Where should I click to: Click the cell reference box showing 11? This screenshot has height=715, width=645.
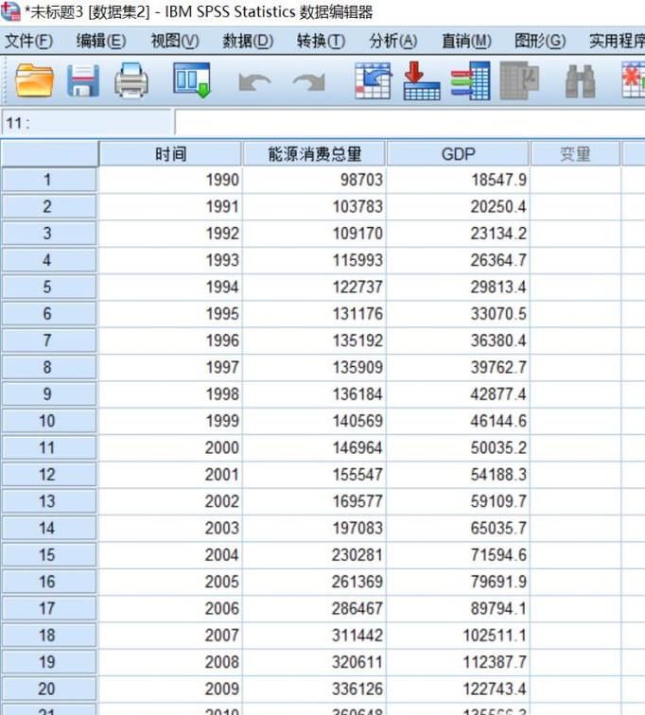click(87, 122)
